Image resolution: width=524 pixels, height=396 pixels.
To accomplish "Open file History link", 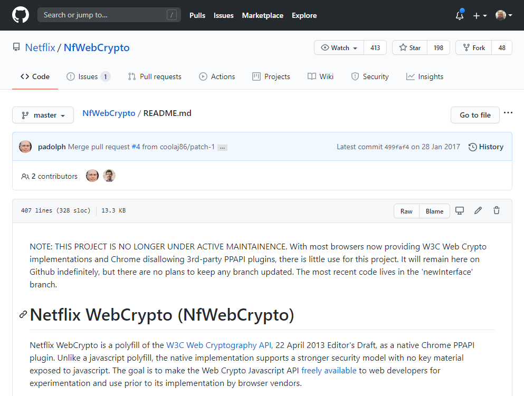I will tap(486, 147).
